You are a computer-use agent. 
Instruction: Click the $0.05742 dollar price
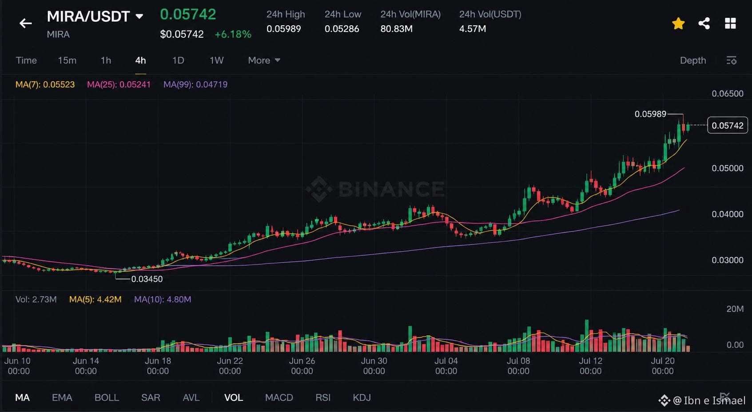coord(182,34)
